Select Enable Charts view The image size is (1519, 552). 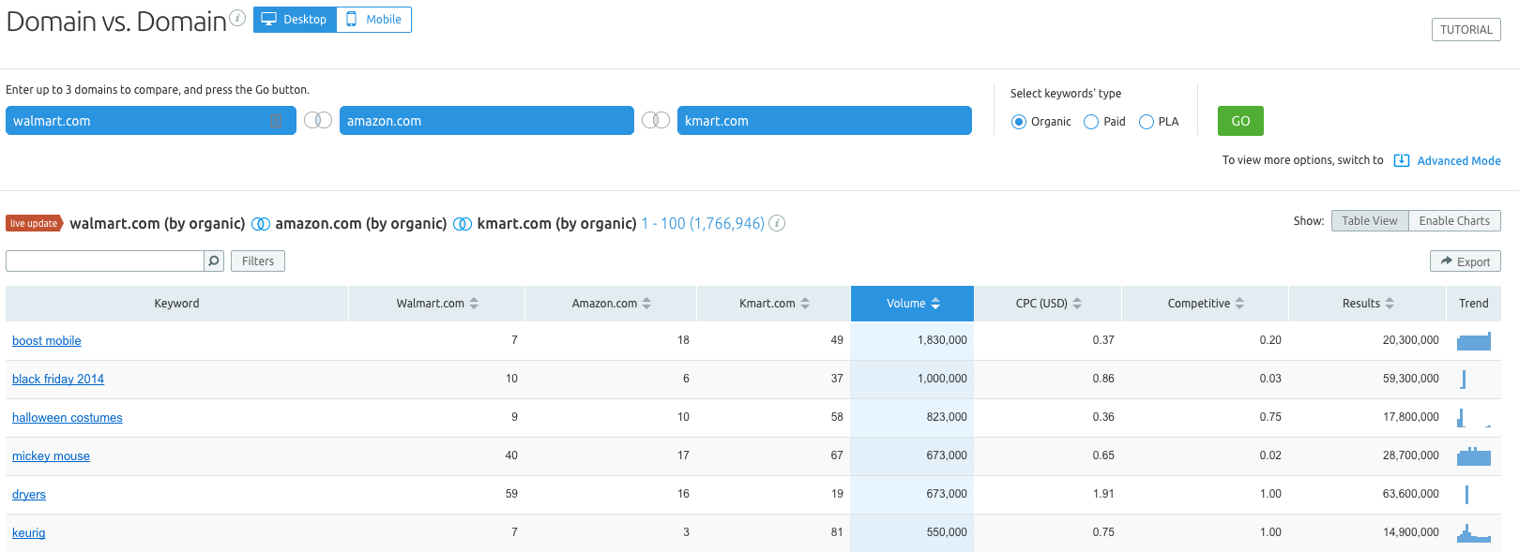pos(1454,221)
